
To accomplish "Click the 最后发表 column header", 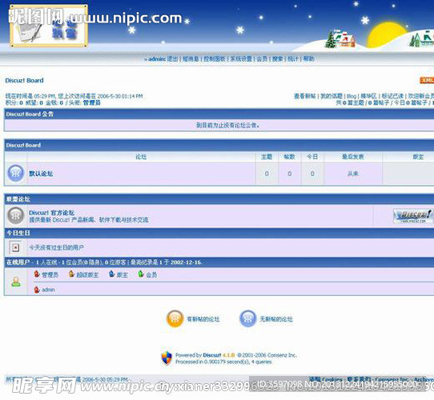I will coord(353,157).
